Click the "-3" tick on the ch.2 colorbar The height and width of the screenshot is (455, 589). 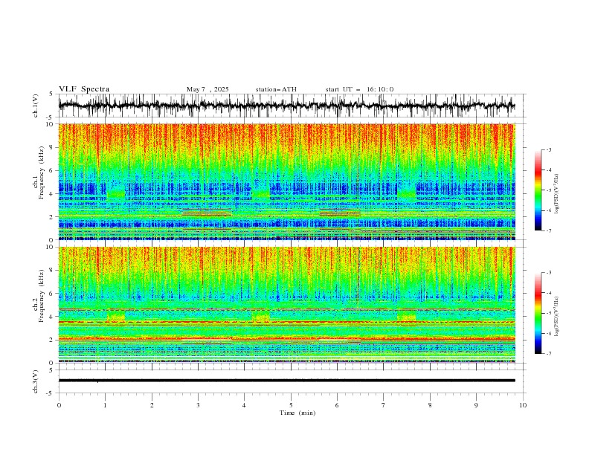coord(548,273)
